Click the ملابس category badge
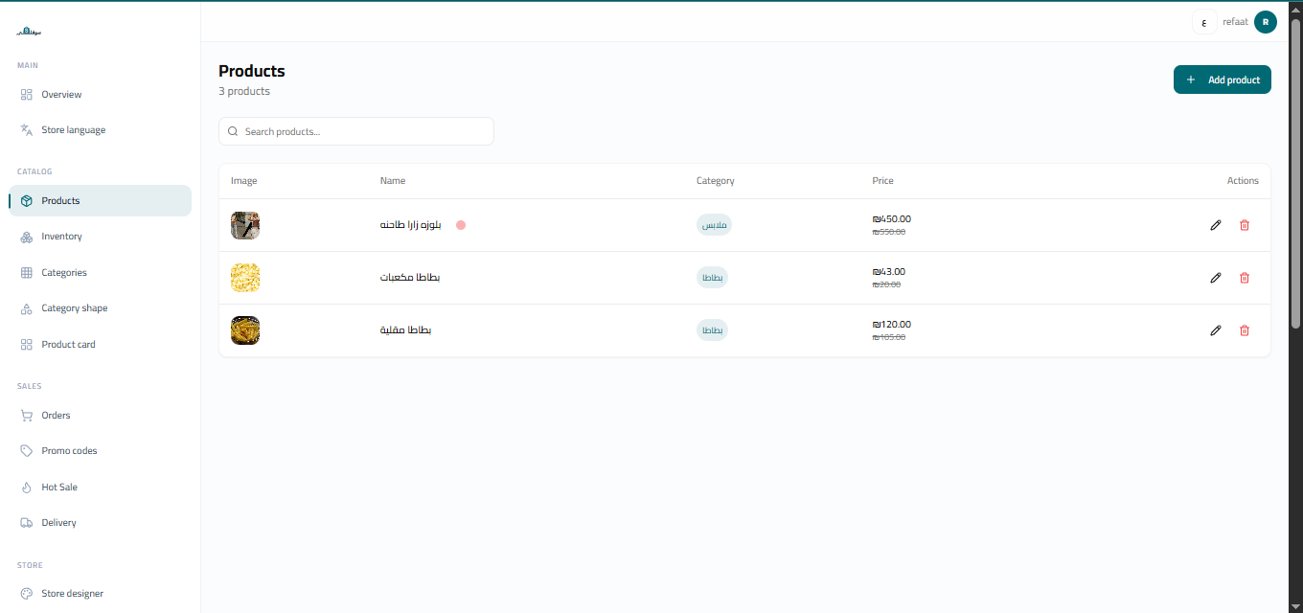Screen dimensions: 1303x613 (x=714, y=225)
